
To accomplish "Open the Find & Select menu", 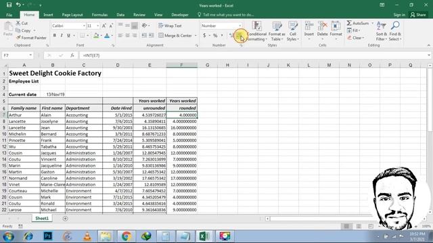I will coord(395,31).
